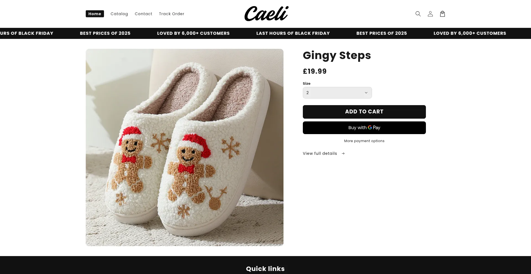
Task: Go to the Home nav item
Action: point(95,14)
